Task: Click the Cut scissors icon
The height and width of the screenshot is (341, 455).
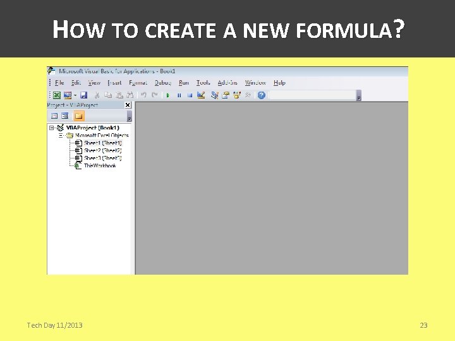Action: coord(97,95)
